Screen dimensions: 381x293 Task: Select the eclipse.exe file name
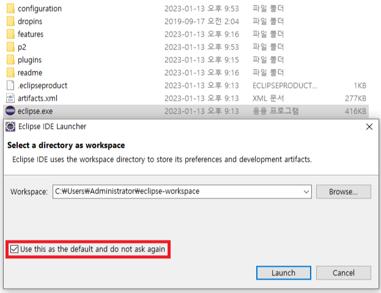click(35, 111)
